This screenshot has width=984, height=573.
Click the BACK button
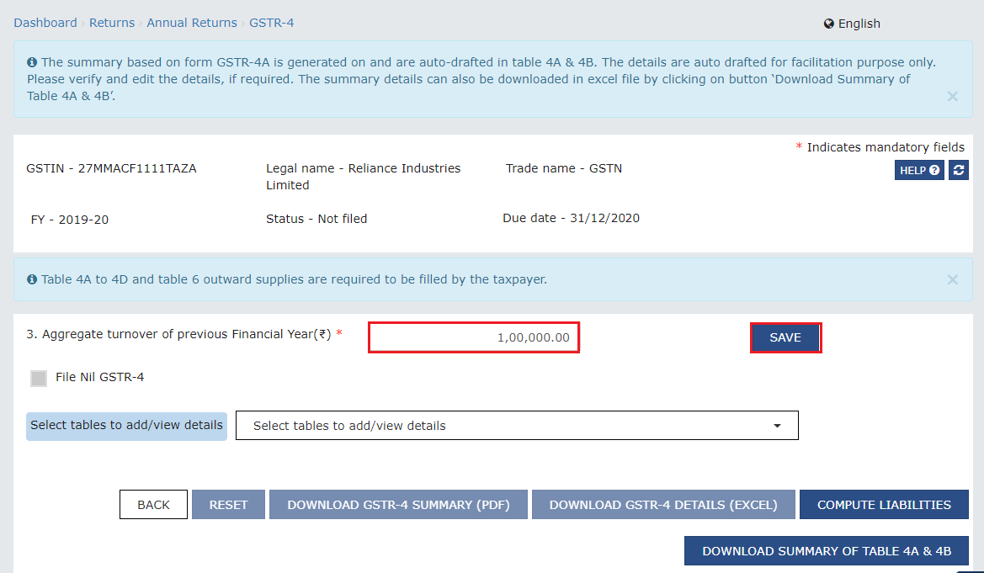coord(153,504)
